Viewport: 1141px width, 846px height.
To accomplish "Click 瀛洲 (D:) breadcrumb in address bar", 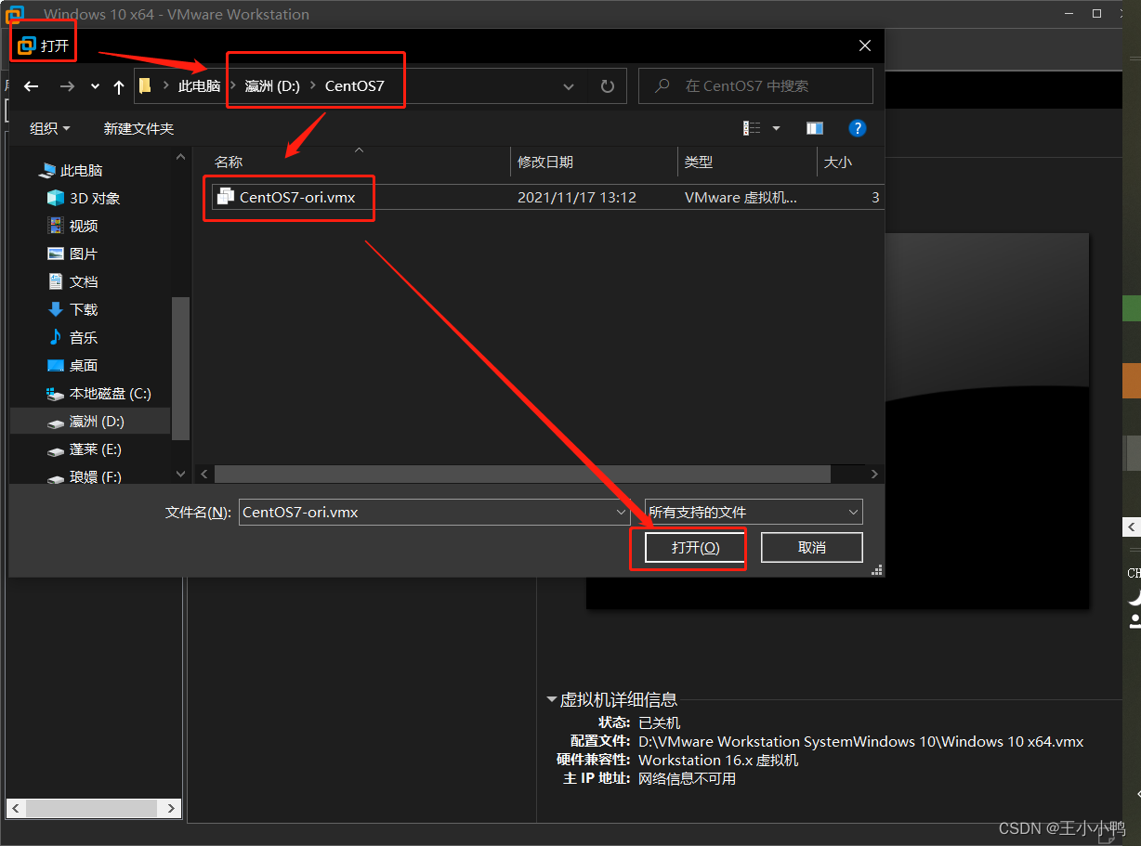I will (x=272, y=85).
